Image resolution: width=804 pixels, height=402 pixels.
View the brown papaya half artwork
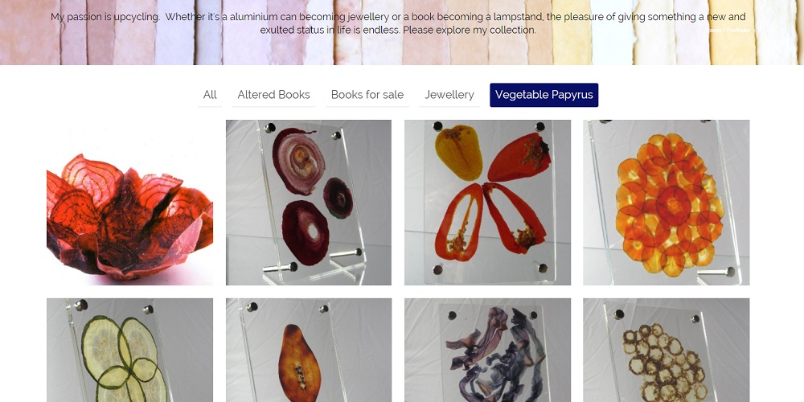pyautogui.click(x=309, y=351)
